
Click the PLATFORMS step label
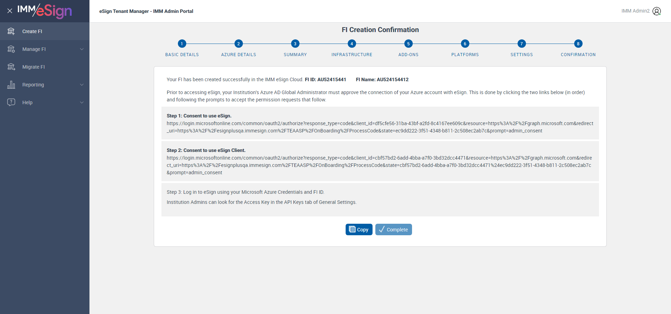pyautogui.click(x=465, y=55)
